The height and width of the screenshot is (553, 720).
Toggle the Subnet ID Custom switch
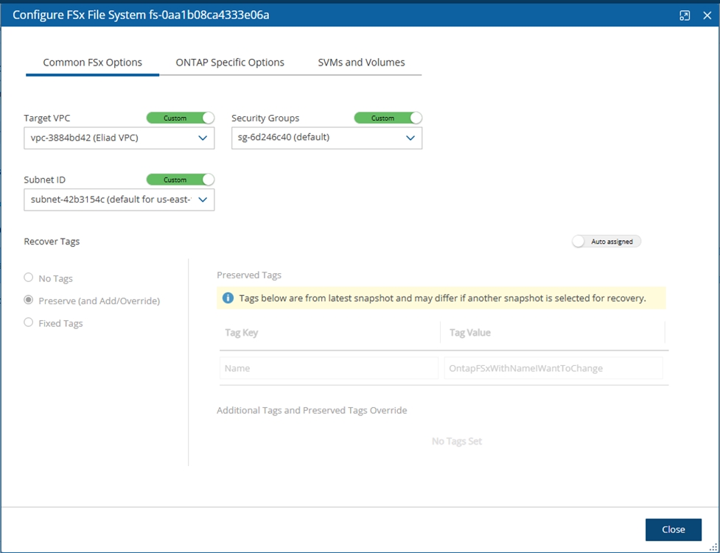click(181, 180)
